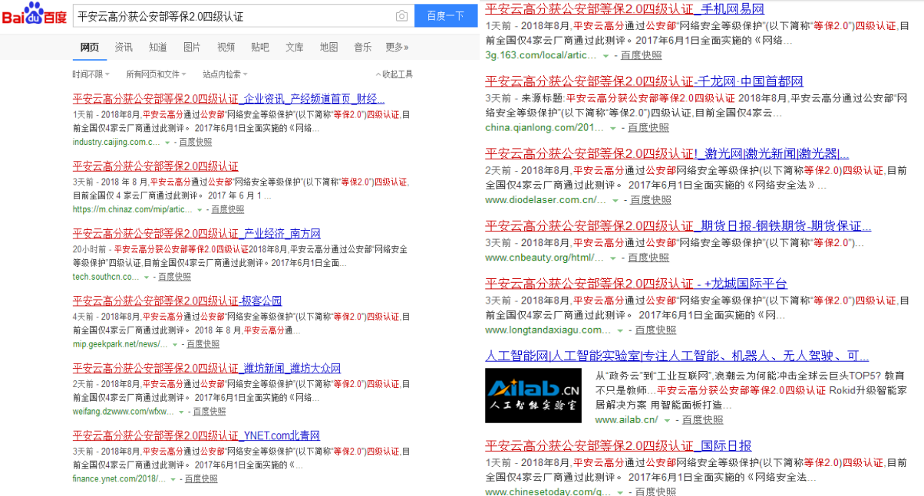This screenshot has height=496, width=924.
Task: Switch to the 资讯 tab
Action: pos(124,48)
